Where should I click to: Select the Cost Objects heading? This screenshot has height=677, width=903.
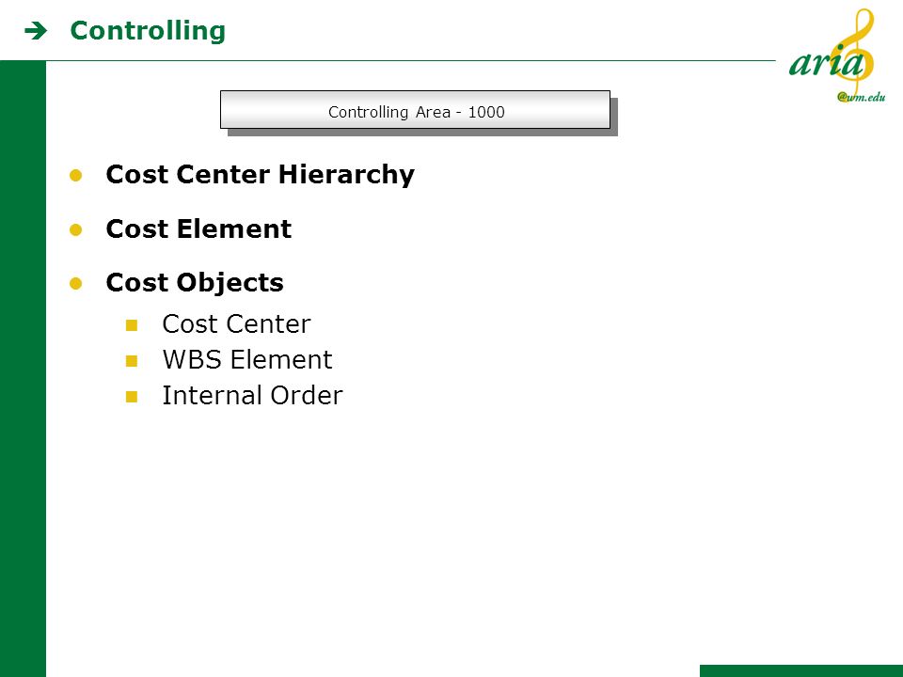point(195,283)
